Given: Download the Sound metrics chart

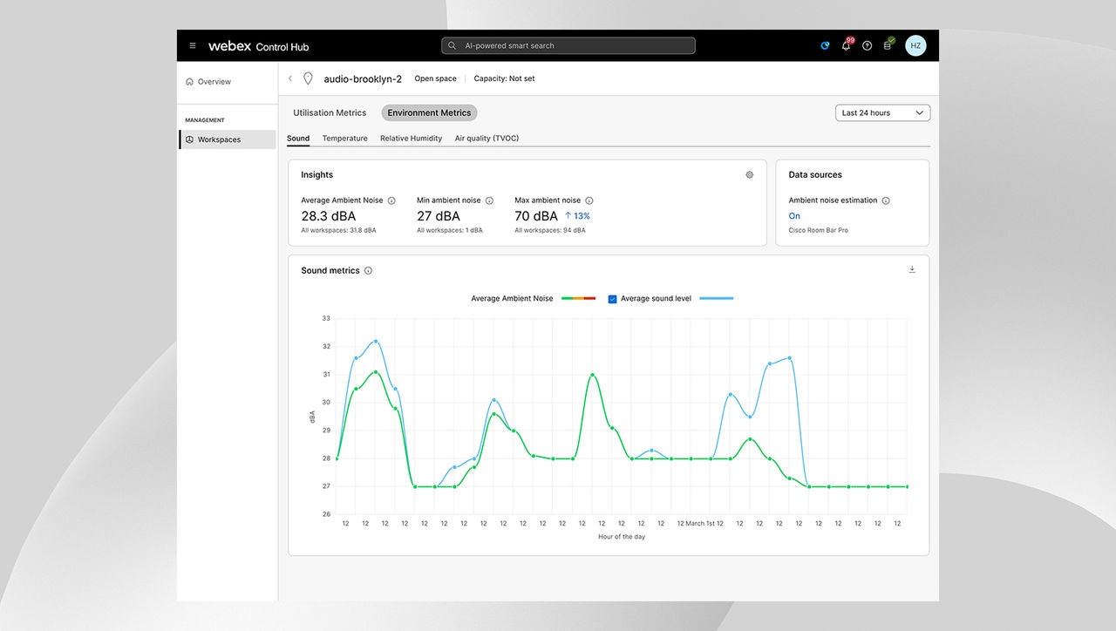Looking at the screenshot, I should click(x=912, y=270).
